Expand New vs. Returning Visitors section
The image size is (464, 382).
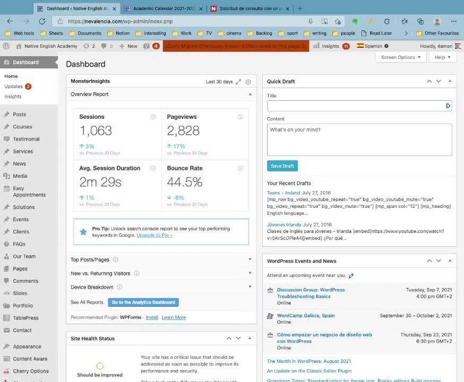coord(250,273)
